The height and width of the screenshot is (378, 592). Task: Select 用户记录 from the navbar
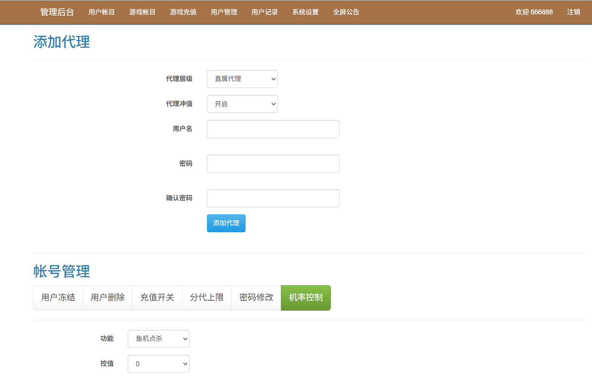(x=265, y=12)
